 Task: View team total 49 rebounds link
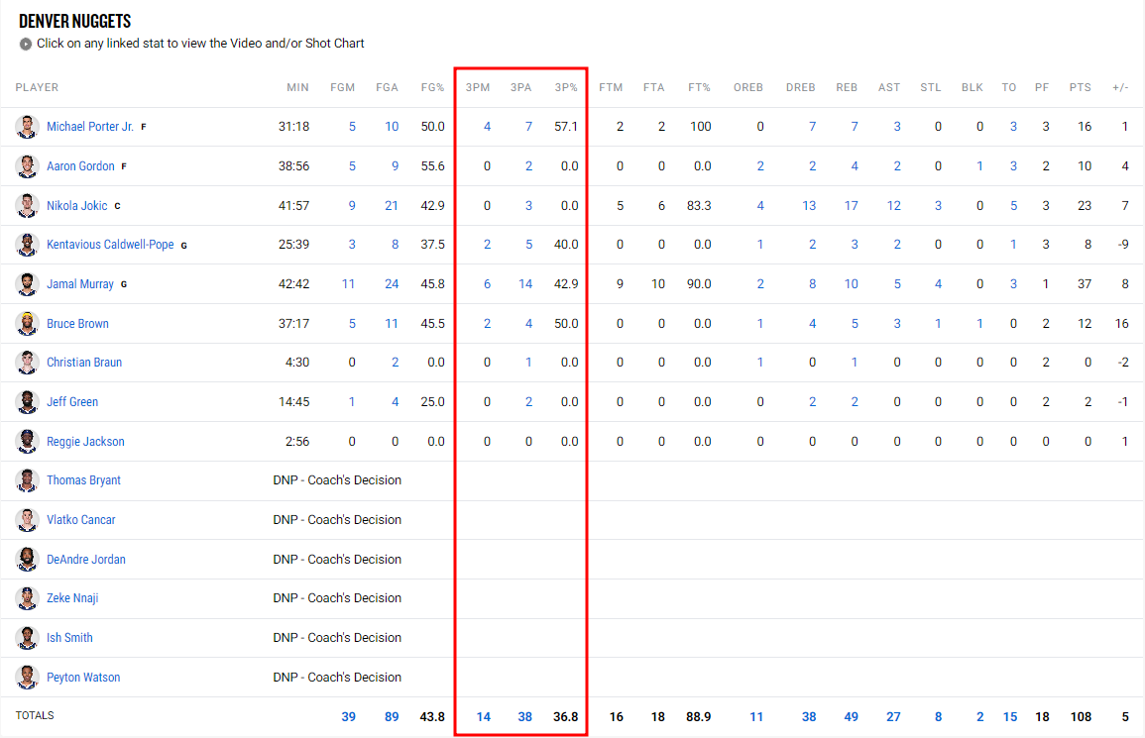[851, 717]
